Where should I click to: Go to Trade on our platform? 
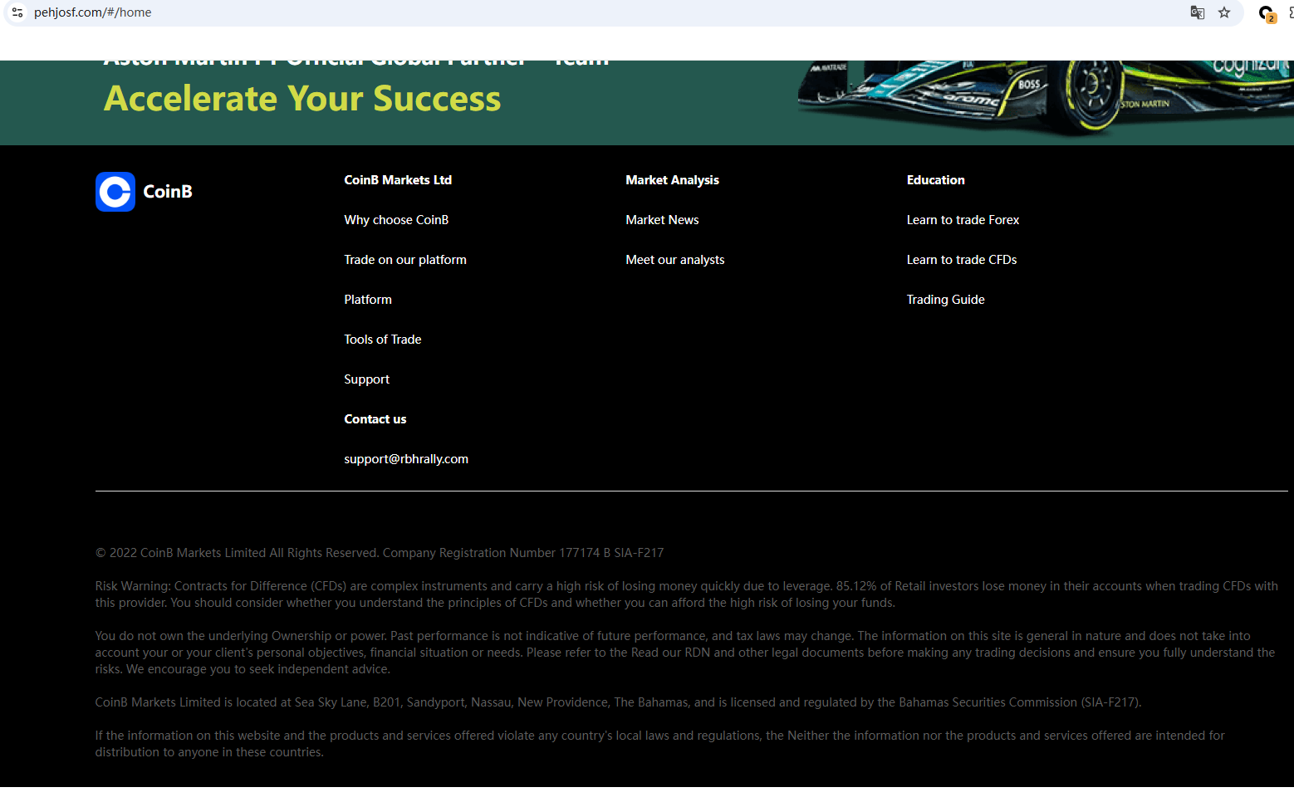(x=405, y=260)
